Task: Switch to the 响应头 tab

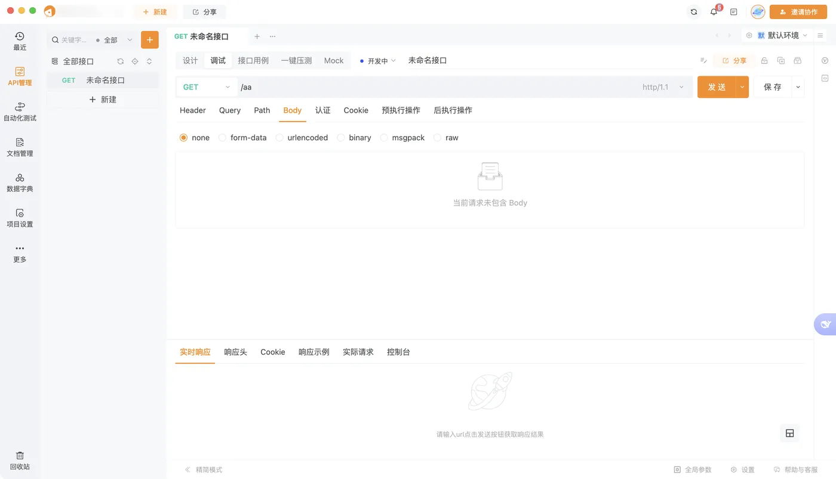Action: 235,352
